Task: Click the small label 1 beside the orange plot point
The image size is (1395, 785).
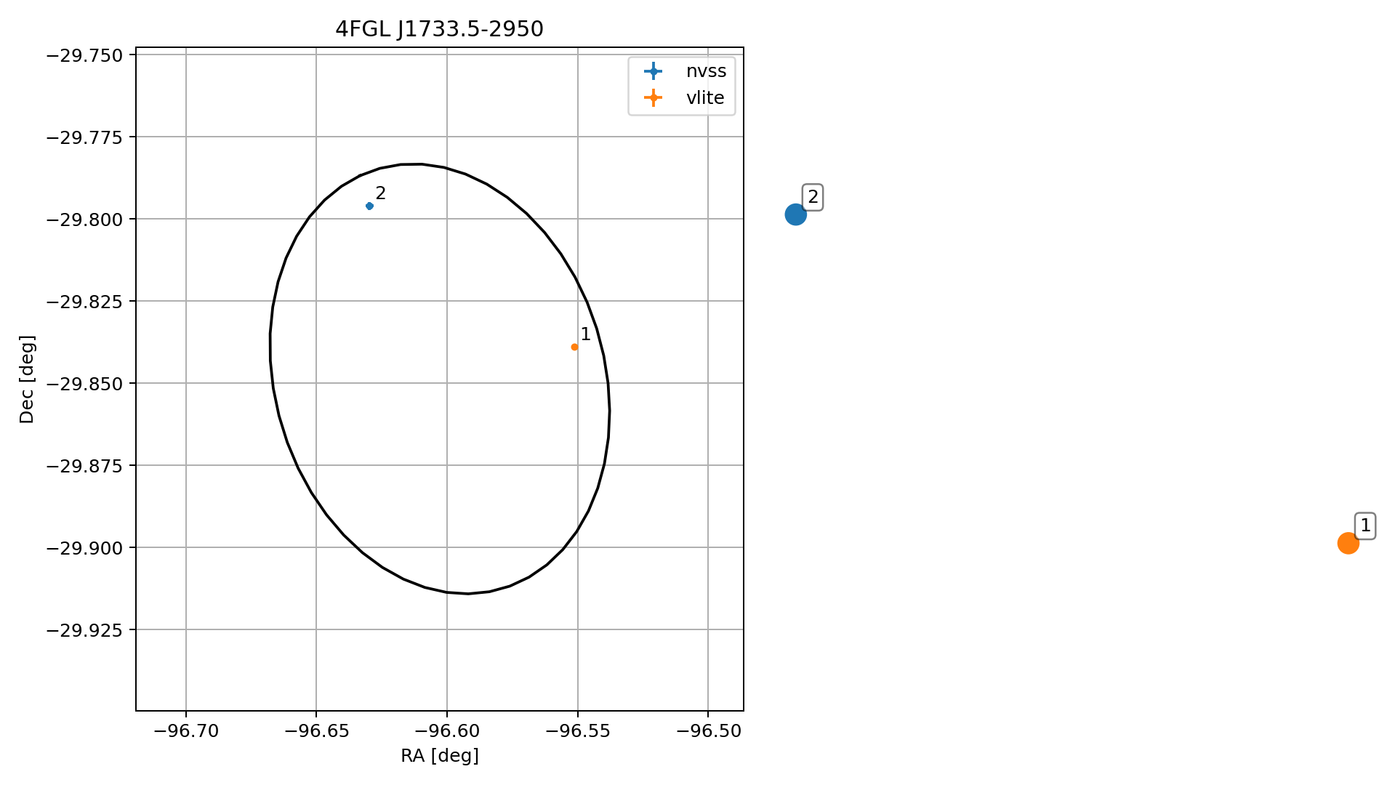Action: pos(586,334)
